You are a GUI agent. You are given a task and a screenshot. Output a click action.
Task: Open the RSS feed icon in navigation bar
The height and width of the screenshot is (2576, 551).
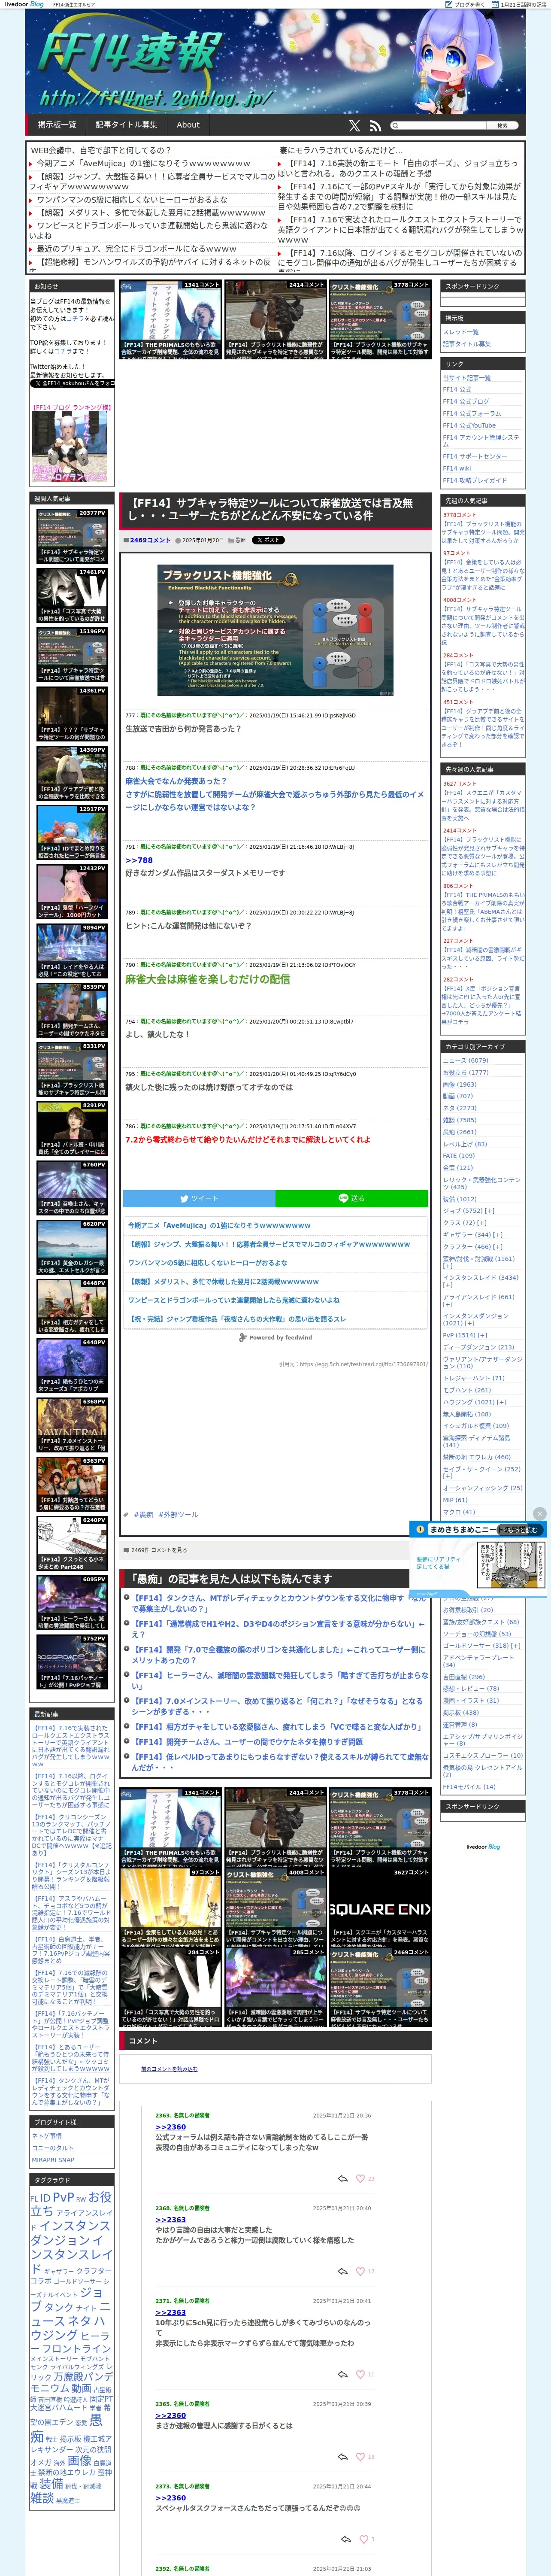point(375,126)
